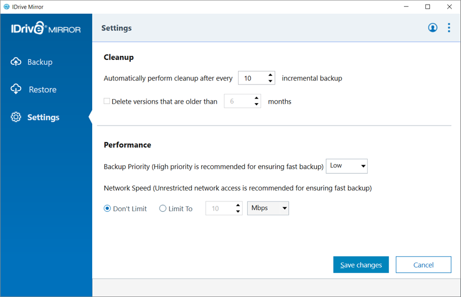
Task: Enable Delete versions older than checkbox
Action: [x=107, y=101]
